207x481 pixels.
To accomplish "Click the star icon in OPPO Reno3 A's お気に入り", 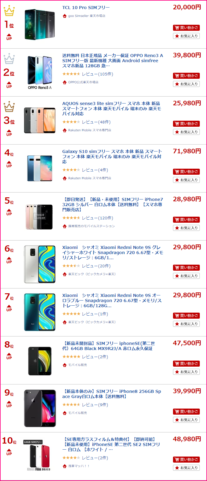I will coord(177,84).
